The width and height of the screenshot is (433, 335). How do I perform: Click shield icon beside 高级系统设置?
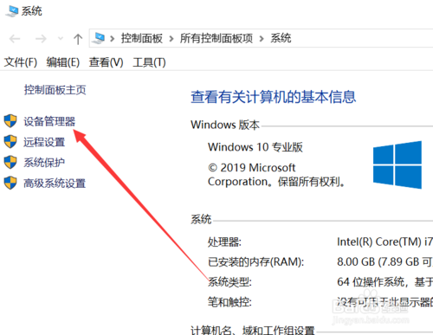pyautogui.click(x=10, y=183)
